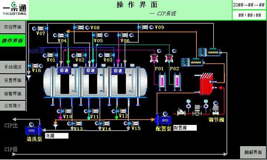Open the 设置界面 settings page

pos(13,80)
